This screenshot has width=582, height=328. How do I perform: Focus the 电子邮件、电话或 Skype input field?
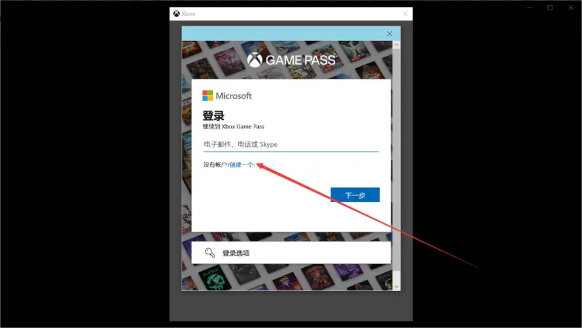click(291, 144)
